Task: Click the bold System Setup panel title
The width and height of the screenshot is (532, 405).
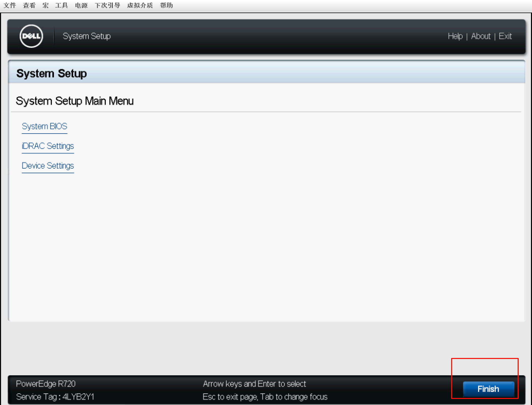Action: point(51,73)
